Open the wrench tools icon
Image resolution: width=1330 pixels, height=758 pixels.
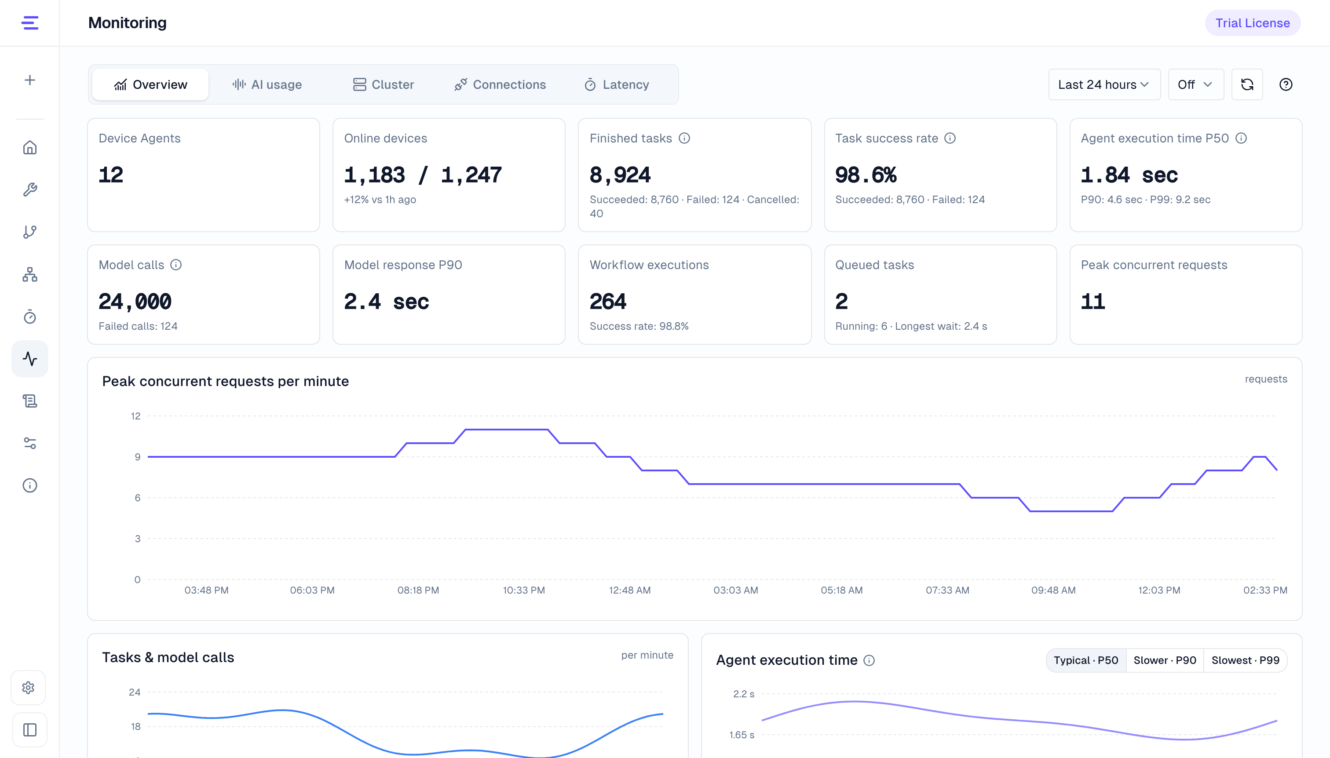(29, 189)
